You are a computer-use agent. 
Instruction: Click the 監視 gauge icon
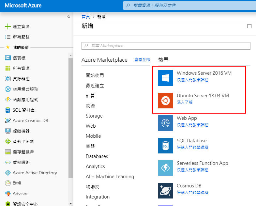[x=8, y=183]
